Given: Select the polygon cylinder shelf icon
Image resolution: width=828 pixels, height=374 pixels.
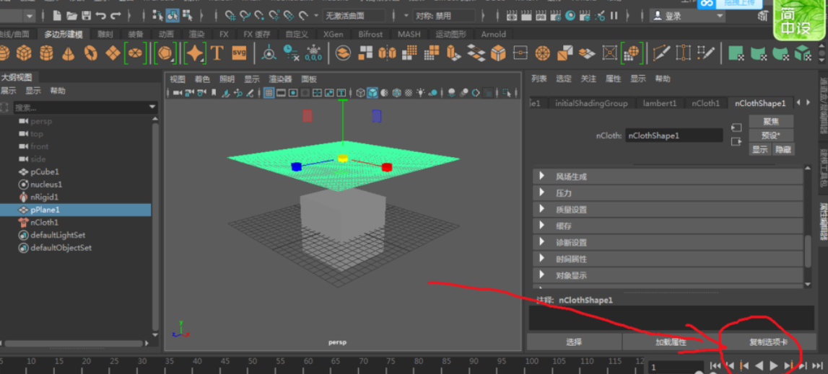Looking at the screenshot, I should 46,53.
